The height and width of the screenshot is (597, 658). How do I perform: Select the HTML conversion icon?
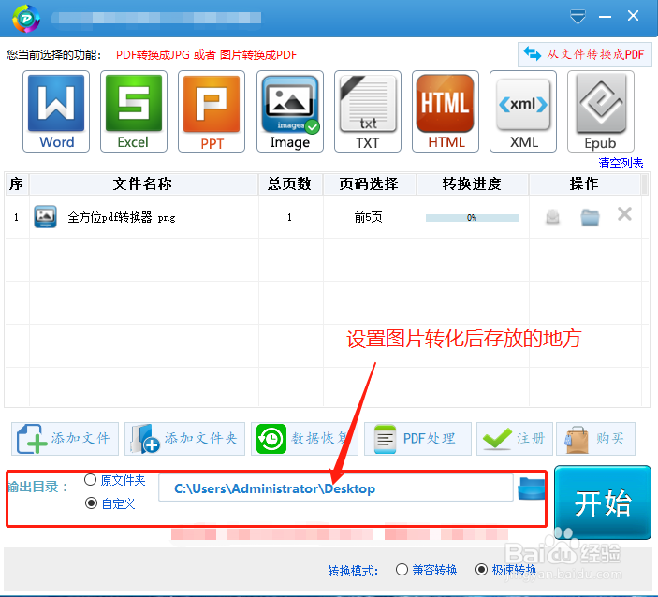click(446, 111)
